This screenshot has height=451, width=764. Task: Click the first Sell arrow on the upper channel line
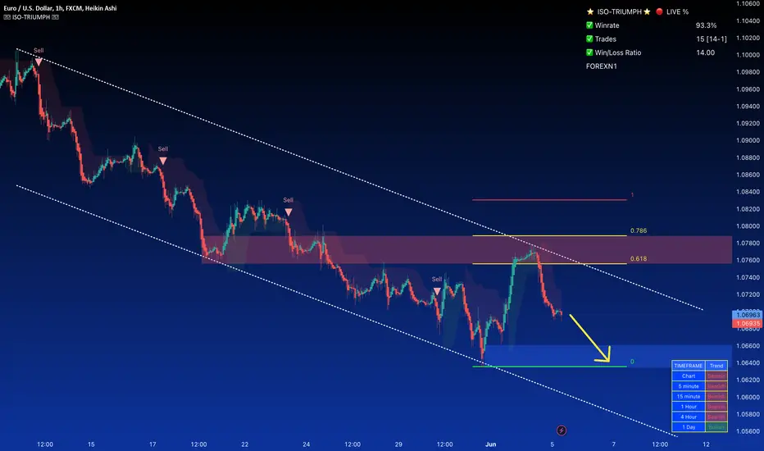coord(39,61)
